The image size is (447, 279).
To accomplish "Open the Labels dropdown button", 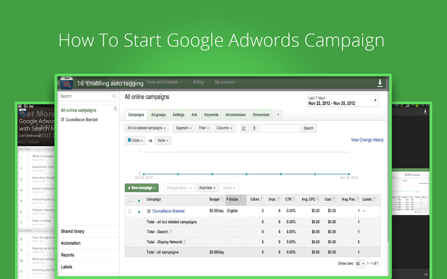I will pyautogui.click(x=229, y=188).
